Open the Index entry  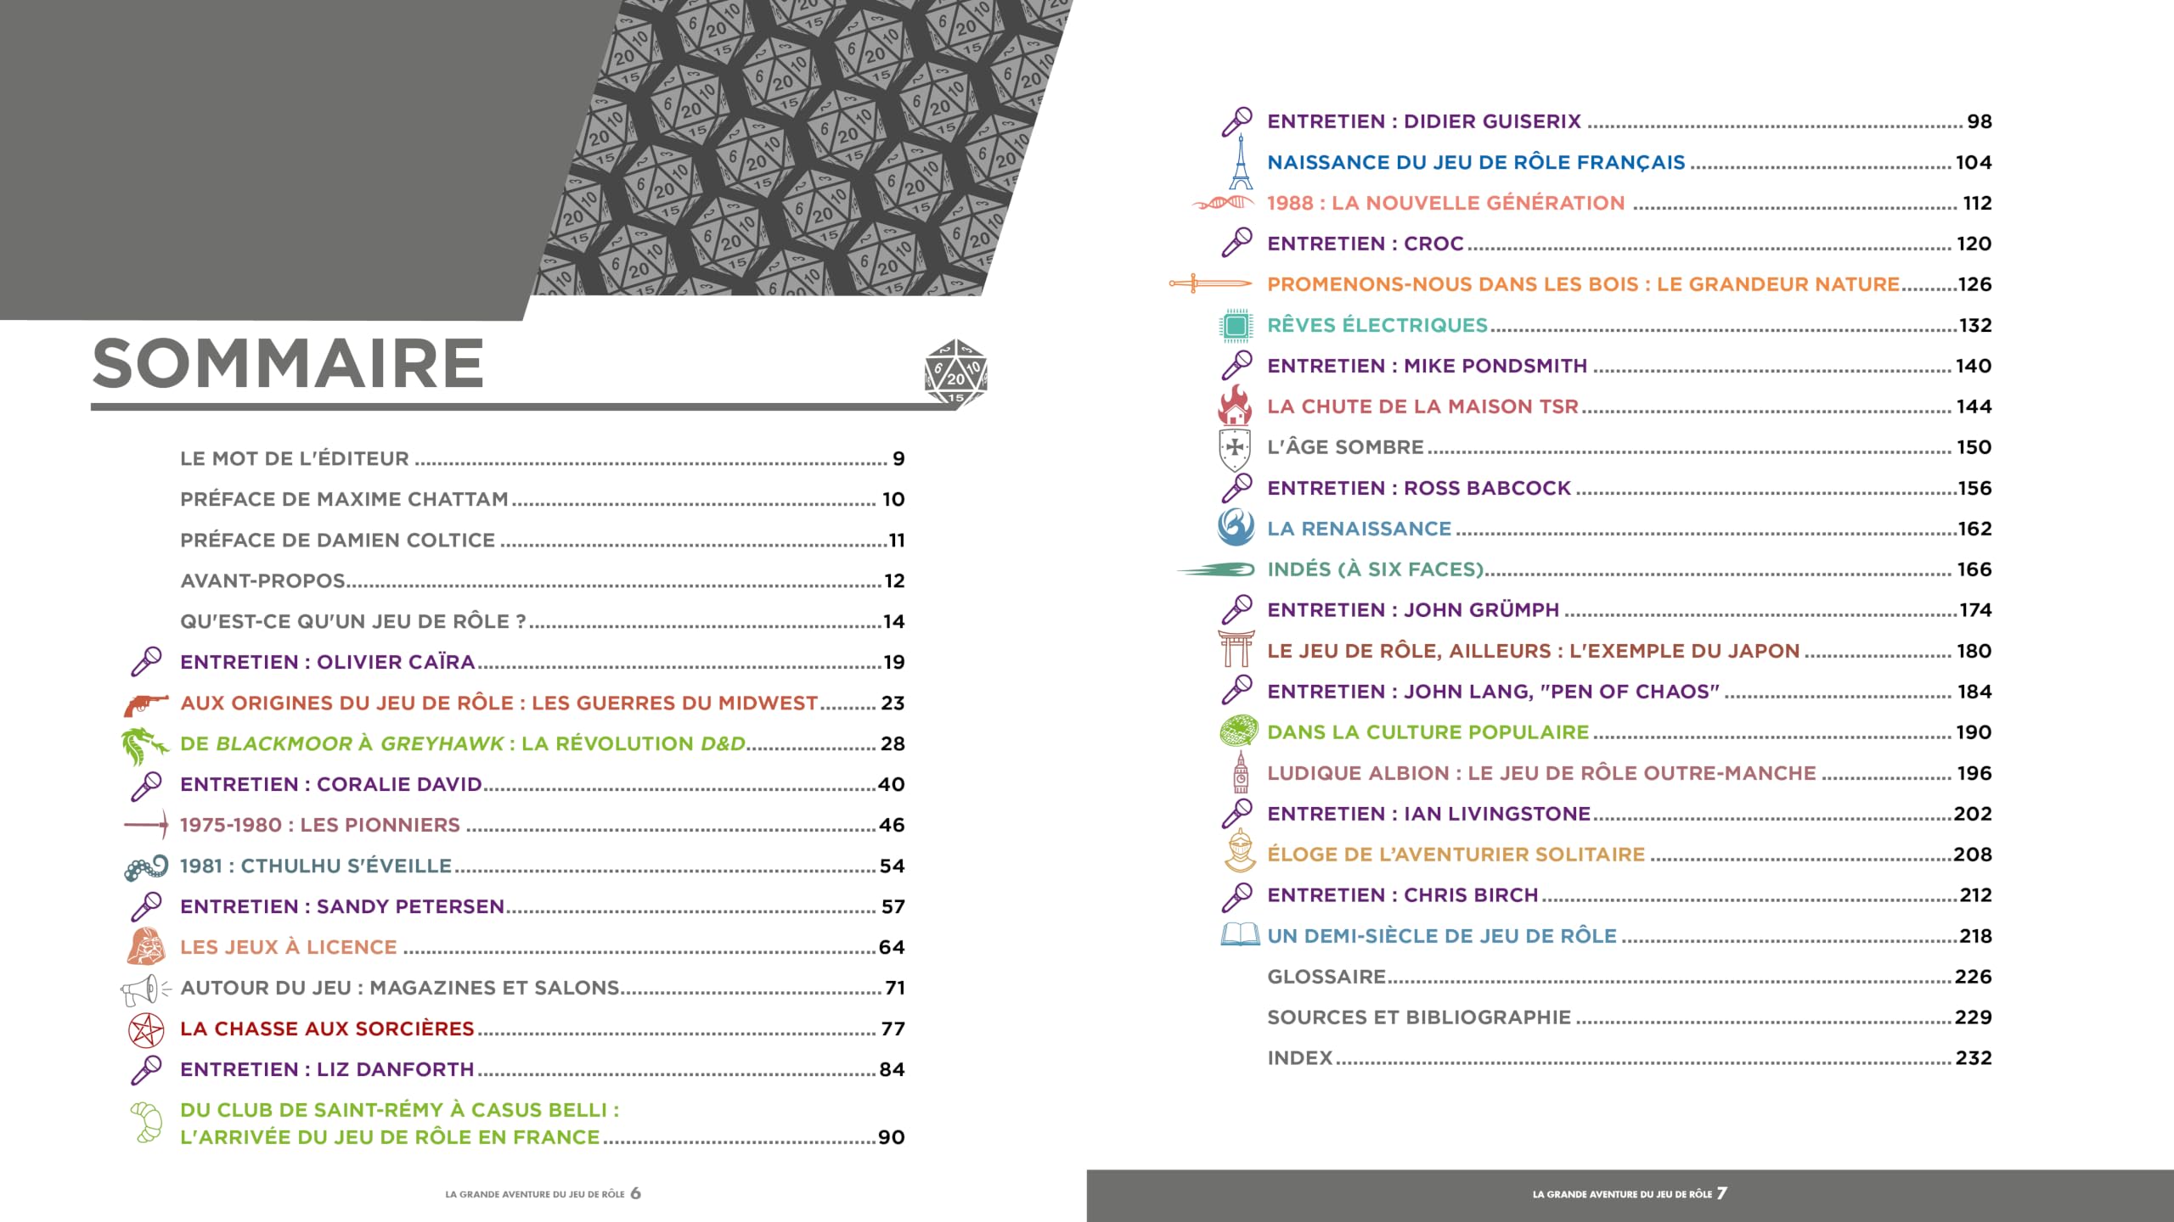tap(1629, 1058)
